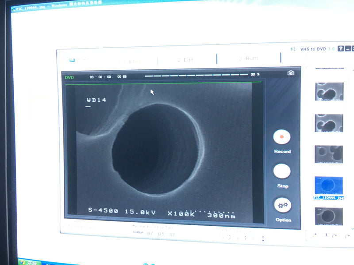Select the first pore thumbnail
The image size is (354, 265).
[329, 91]
